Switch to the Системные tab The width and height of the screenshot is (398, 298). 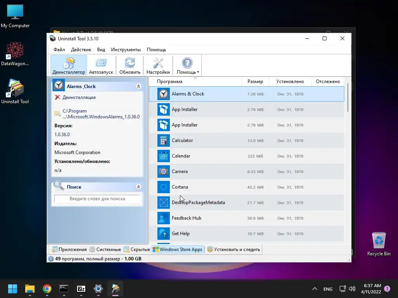(105, 249)
